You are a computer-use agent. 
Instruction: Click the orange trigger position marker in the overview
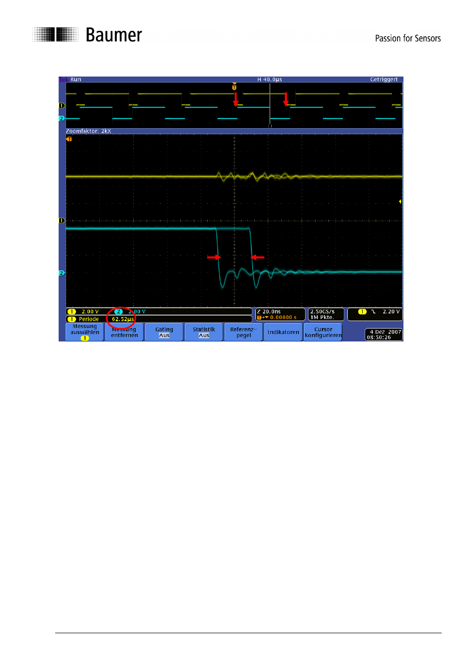click(x=235, y=86)
